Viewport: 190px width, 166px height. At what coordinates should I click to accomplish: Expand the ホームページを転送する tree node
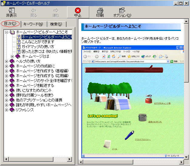[7, 86]
